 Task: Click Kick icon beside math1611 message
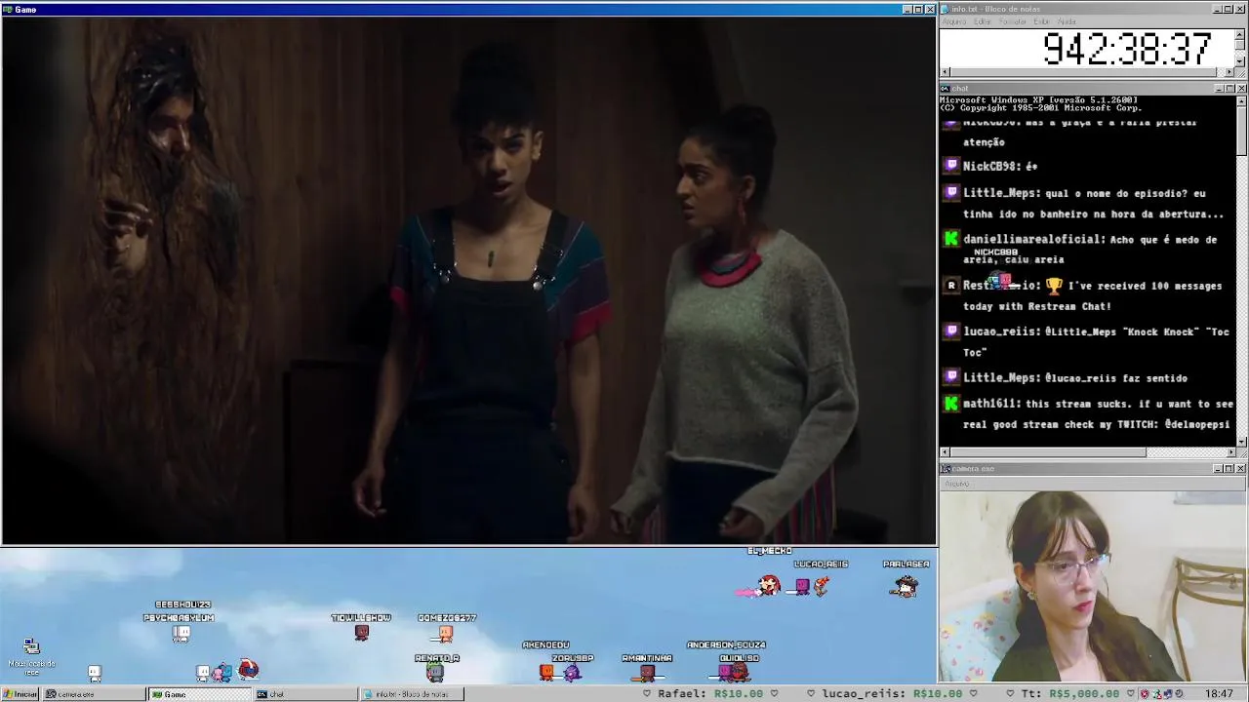pos(951,403)
